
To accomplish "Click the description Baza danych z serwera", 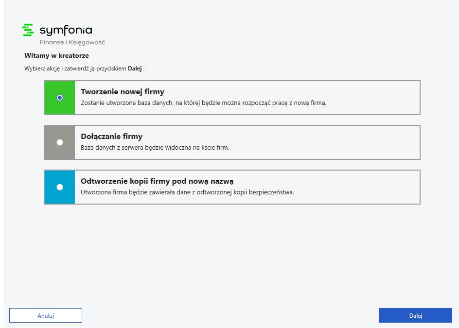I will [155, 147].
